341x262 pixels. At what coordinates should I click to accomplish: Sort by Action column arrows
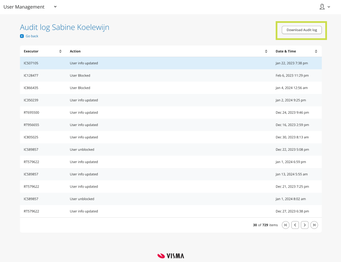point(266,51)
